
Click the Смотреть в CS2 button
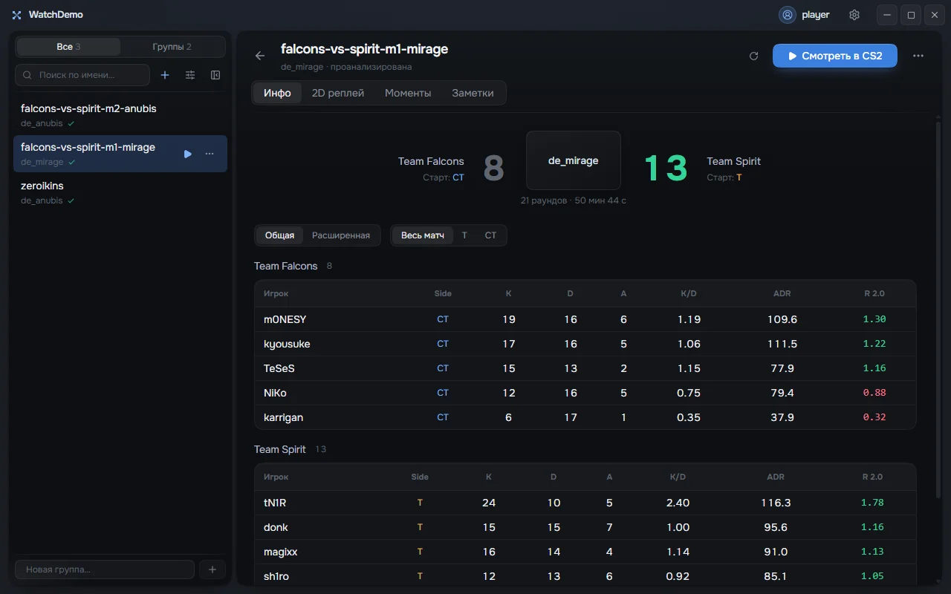point(835,56)
